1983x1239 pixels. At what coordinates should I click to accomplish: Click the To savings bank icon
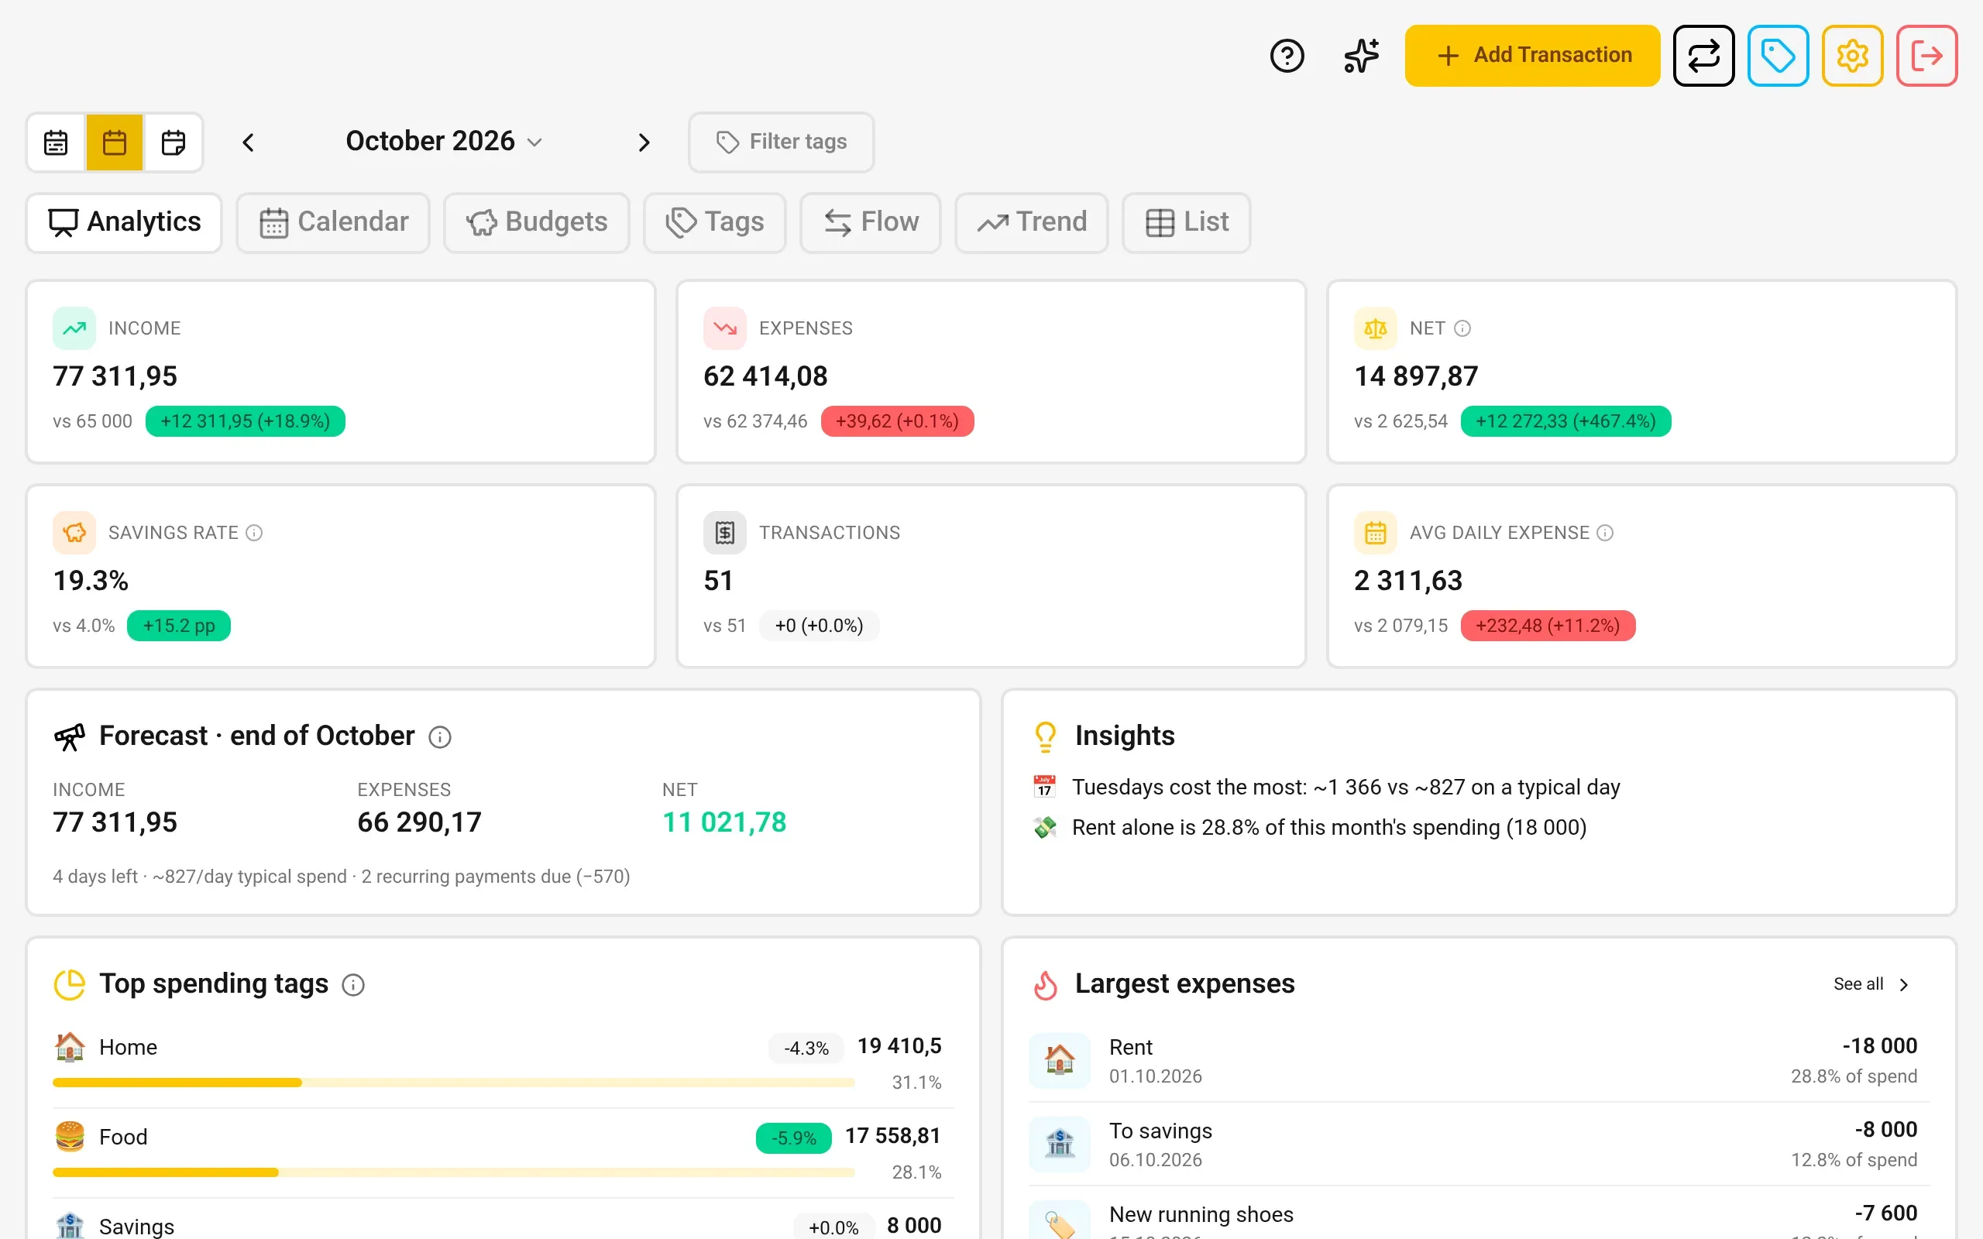1060,1144
